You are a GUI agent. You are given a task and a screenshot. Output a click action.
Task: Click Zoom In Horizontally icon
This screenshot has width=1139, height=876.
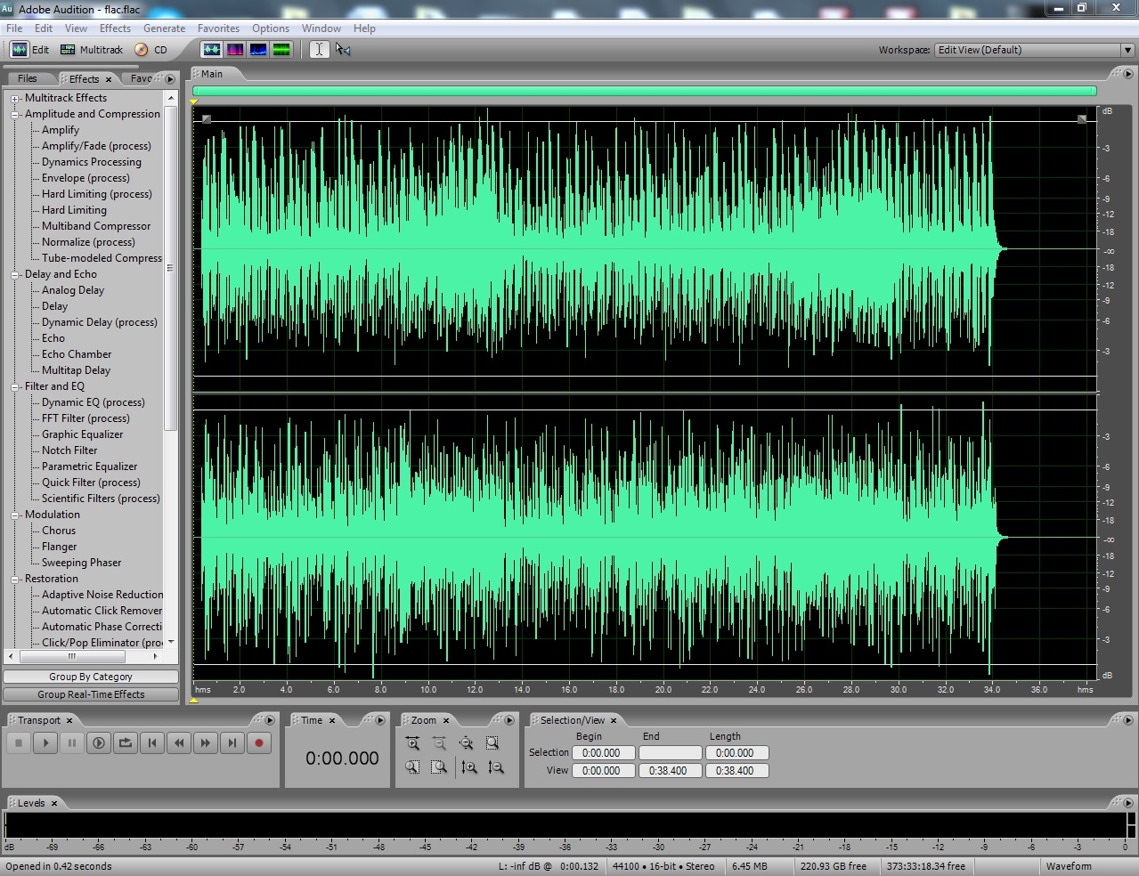coord(412,742)
